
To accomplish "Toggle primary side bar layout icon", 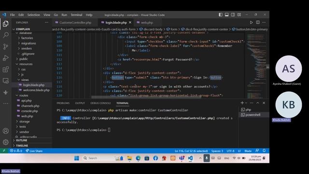I will [221, 14].
